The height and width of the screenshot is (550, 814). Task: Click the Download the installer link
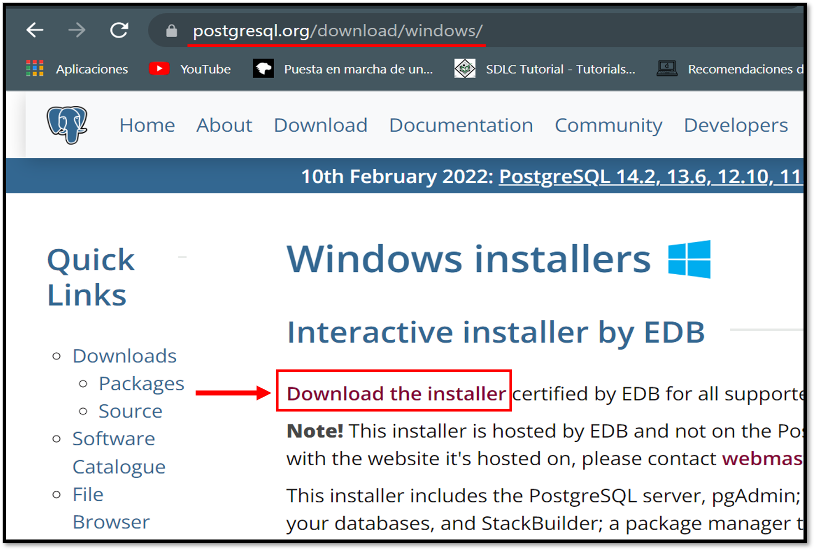coord(396,393)
